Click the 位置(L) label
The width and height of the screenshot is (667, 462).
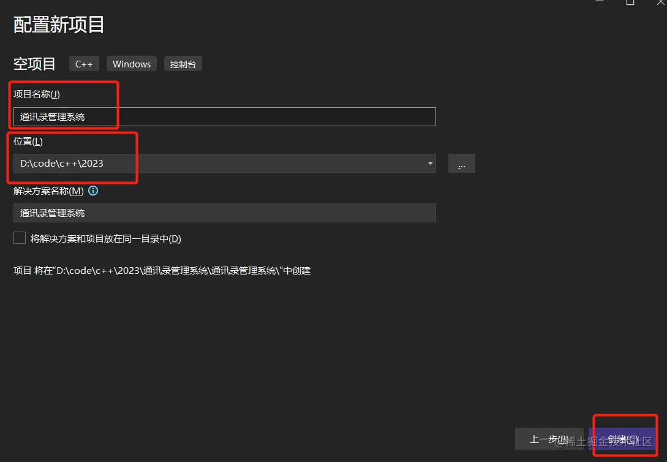click(28, 142)
